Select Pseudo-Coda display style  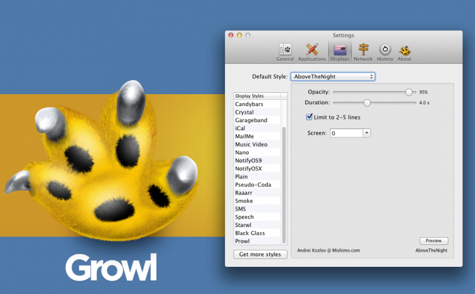257,185
